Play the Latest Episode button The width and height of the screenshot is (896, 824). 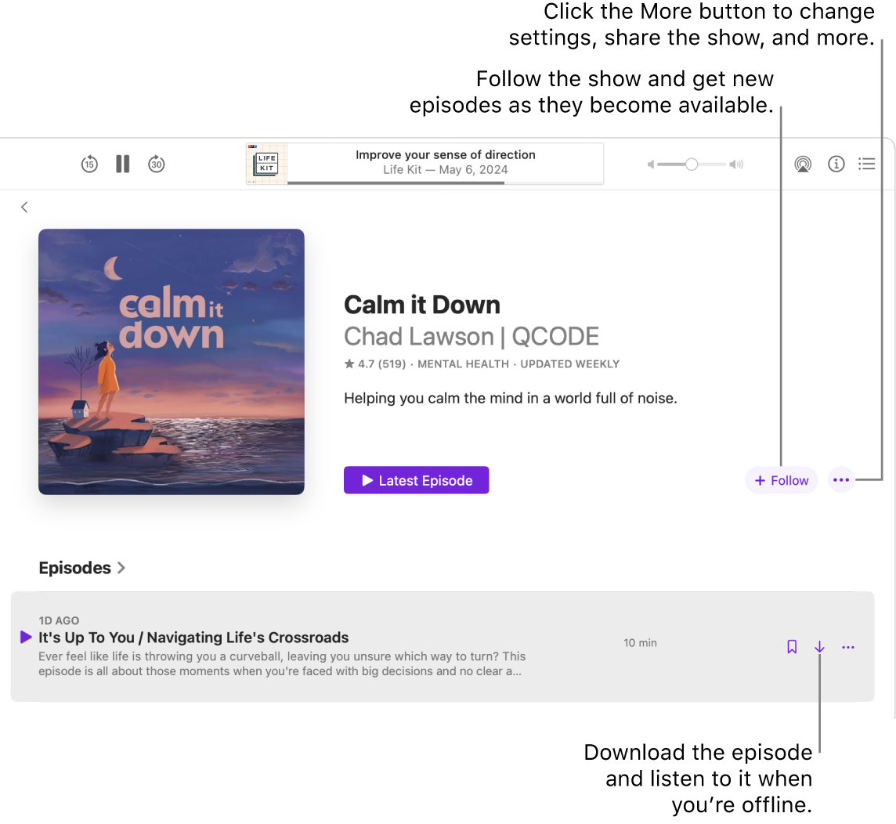coord(416,480)
